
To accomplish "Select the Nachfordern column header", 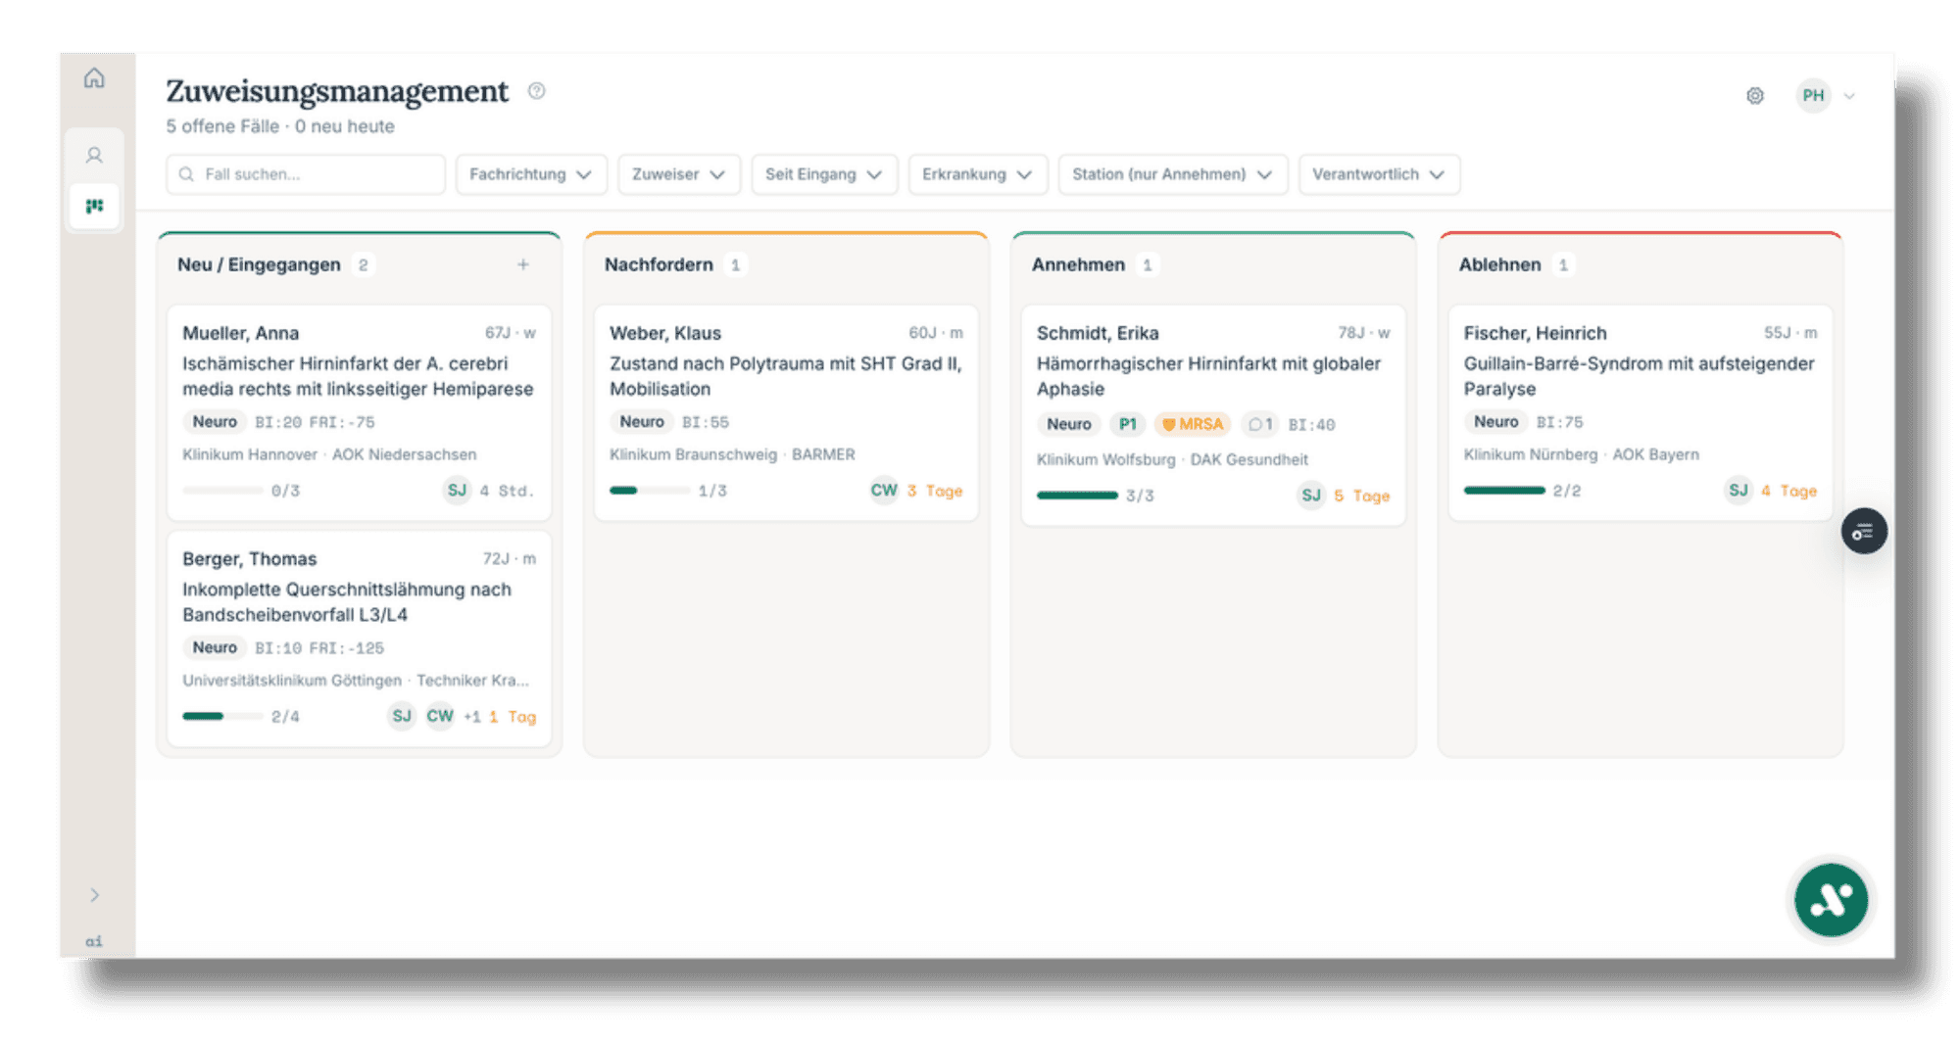I will pos(659,264).
